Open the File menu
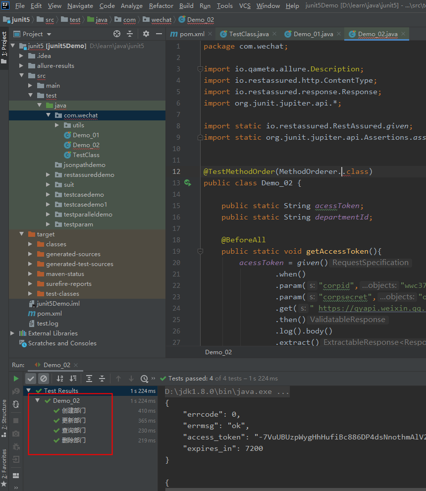 click(x=20, y=6)
